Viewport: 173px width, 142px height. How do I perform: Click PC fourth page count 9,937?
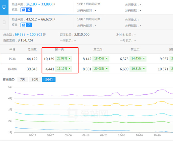(x=164, y=59)
